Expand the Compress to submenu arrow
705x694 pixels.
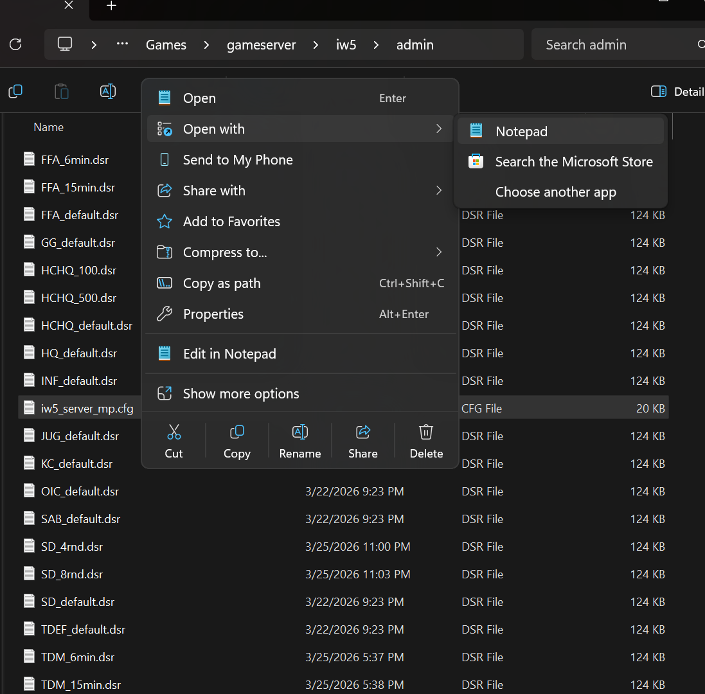[x=439, y=252]
